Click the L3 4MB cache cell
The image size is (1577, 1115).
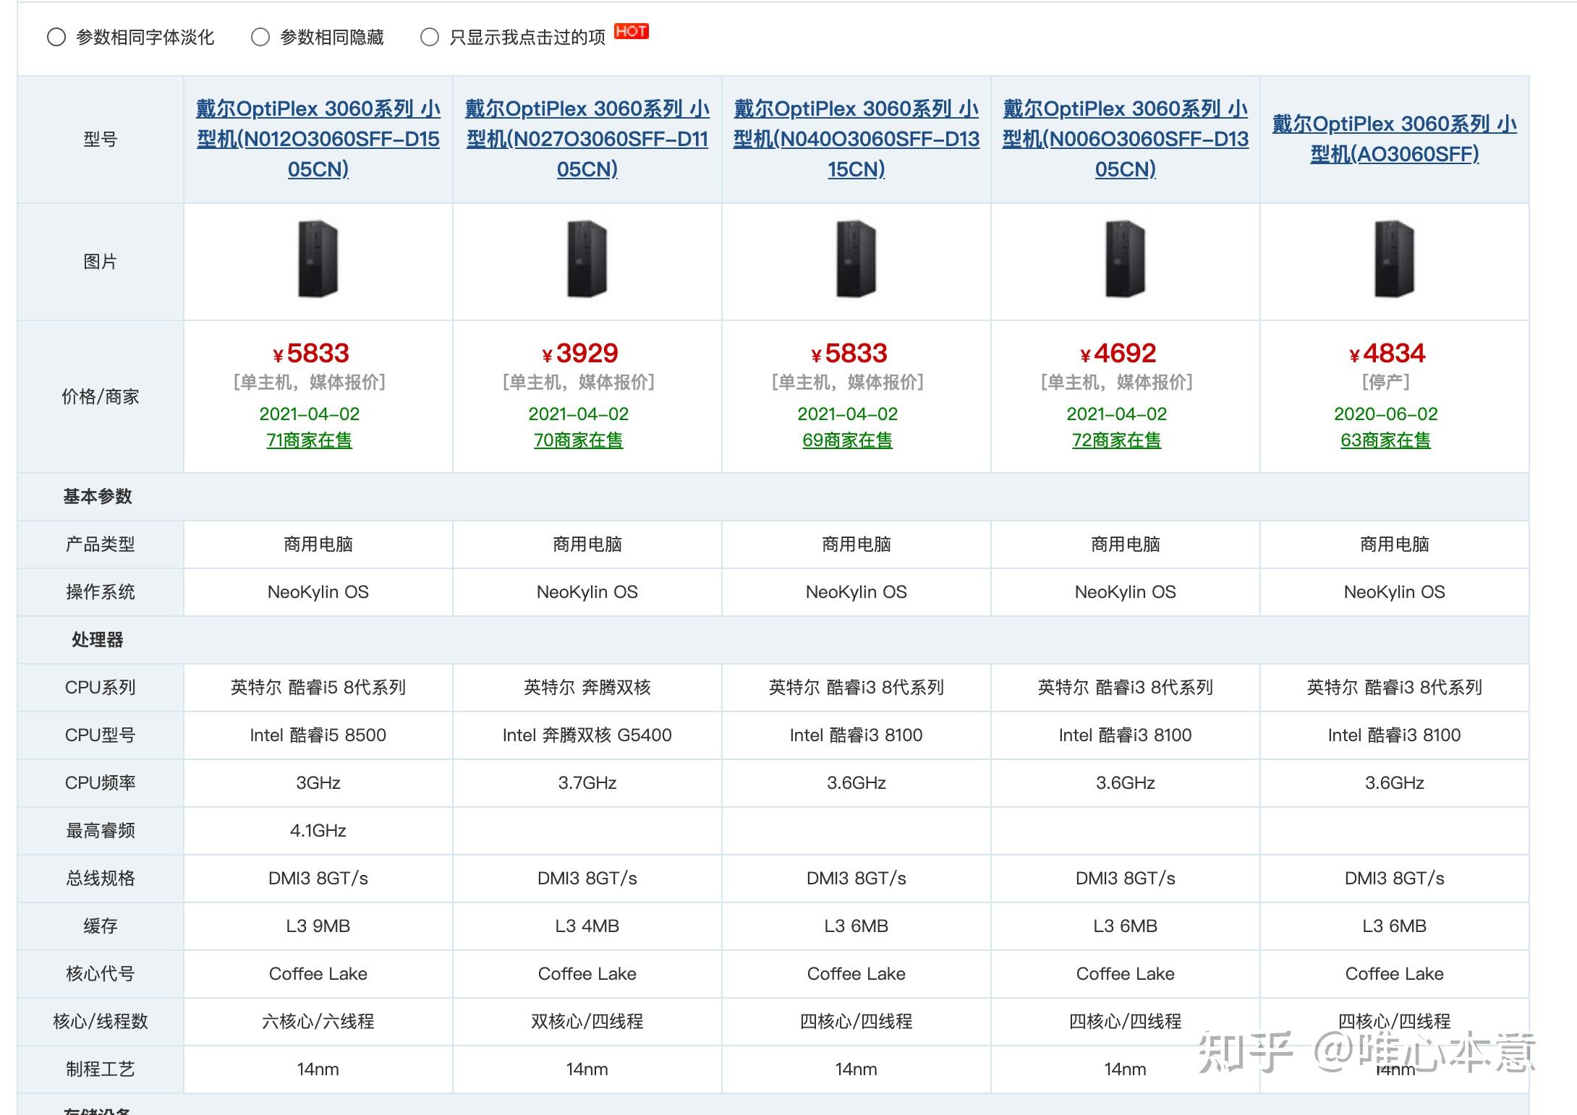(x=587, y=926)
